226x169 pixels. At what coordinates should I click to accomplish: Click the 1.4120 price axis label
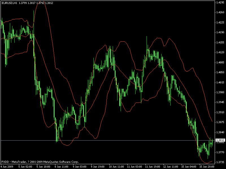point(220,52)
